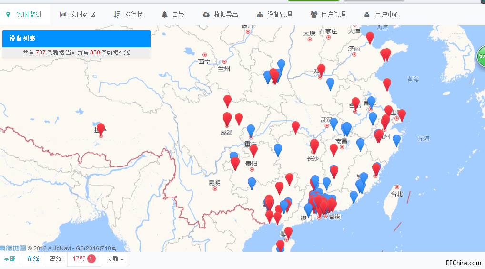Open 实时数据 via its bar chart icon
The image size is (485, 269).
[x=63, y=15]
